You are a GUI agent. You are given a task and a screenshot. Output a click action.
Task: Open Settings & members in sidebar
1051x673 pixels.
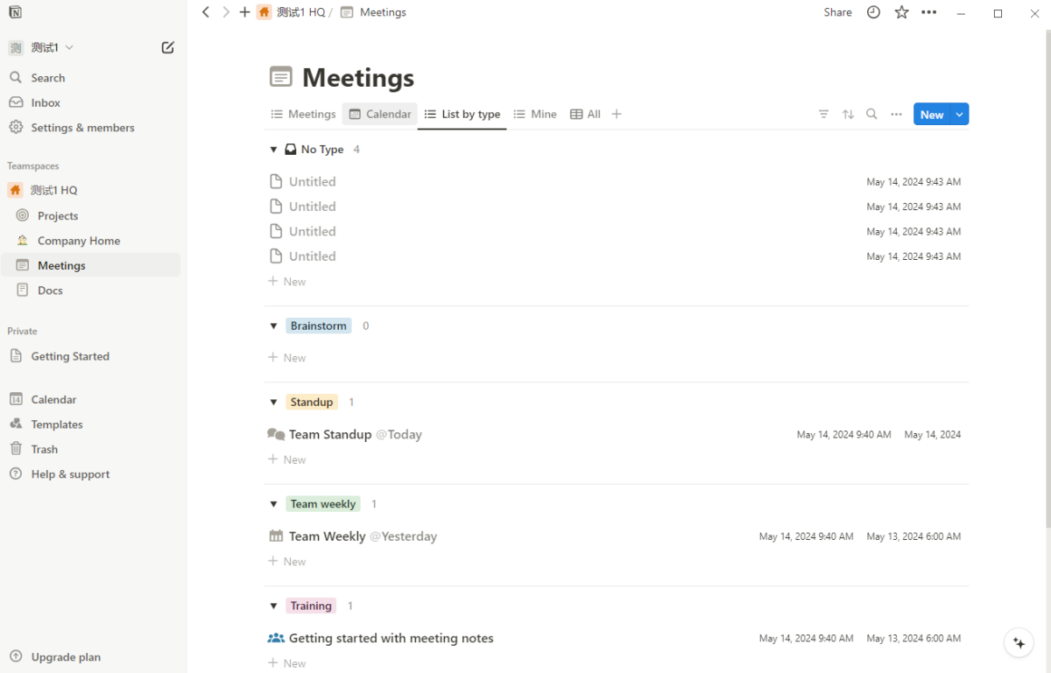point(82,128)
